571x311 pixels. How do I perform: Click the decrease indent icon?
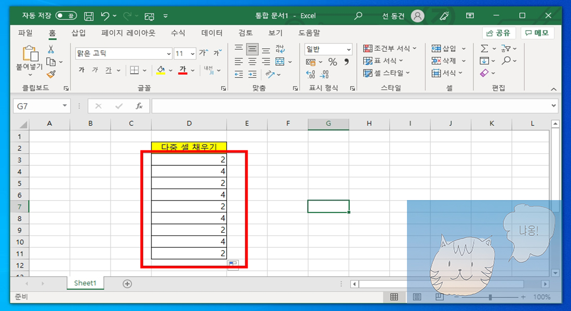point(239,75)
